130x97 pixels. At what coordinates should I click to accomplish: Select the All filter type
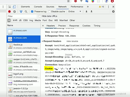(9, 20)
